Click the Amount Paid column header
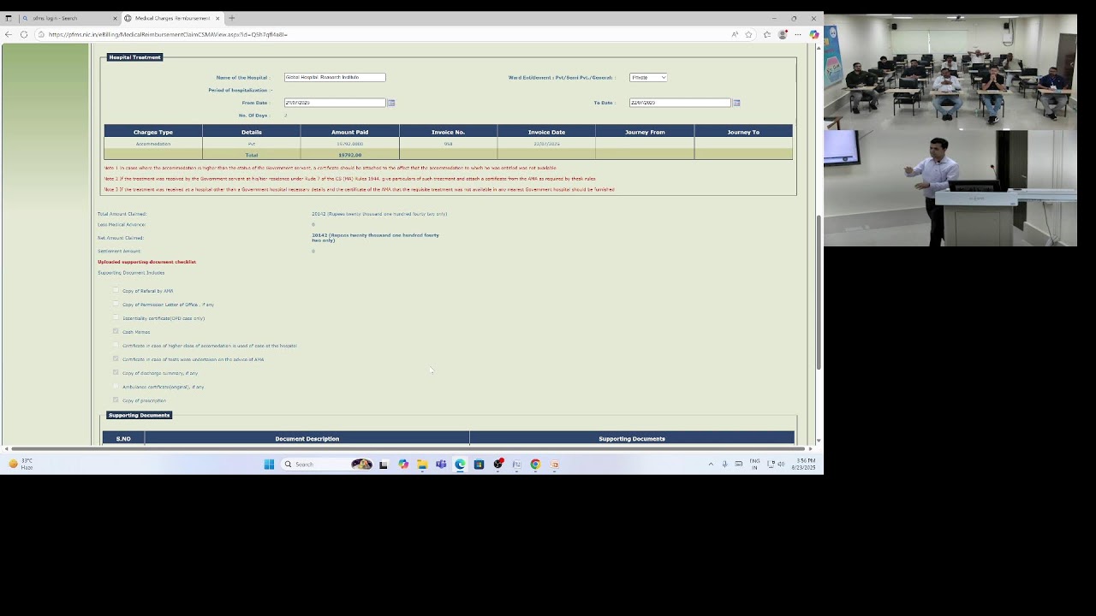The width and height of the screenshot is (1096, 616). (x=349, y=132)
